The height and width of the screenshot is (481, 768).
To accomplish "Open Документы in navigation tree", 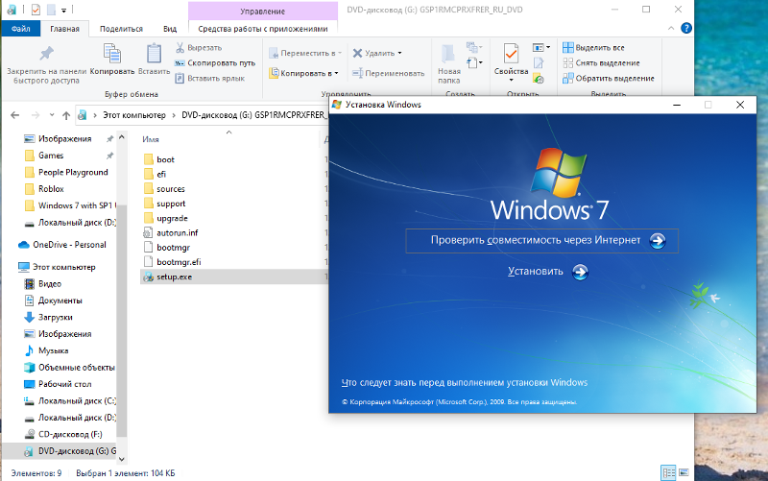I will (x=60, y=301).
